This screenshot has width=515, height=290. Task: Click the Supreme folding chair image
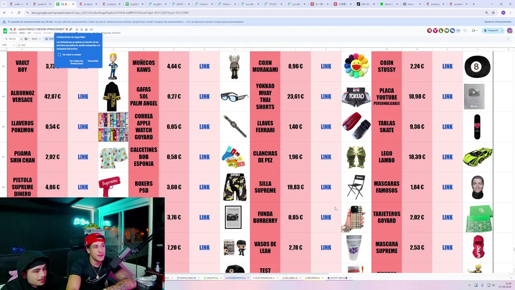[356, 187]
